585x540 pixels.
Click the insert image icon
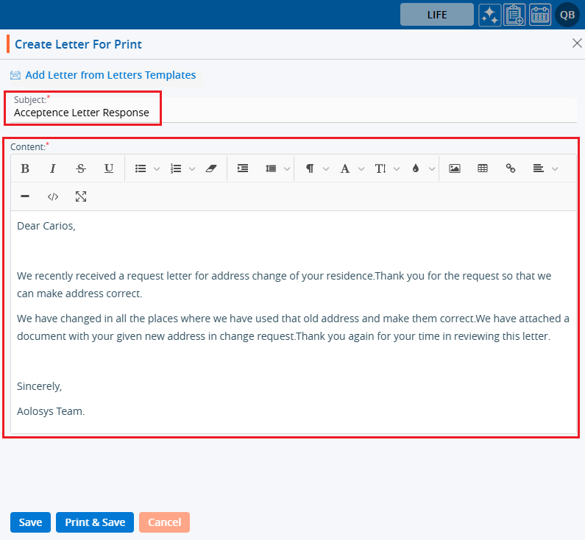[455, 168]
